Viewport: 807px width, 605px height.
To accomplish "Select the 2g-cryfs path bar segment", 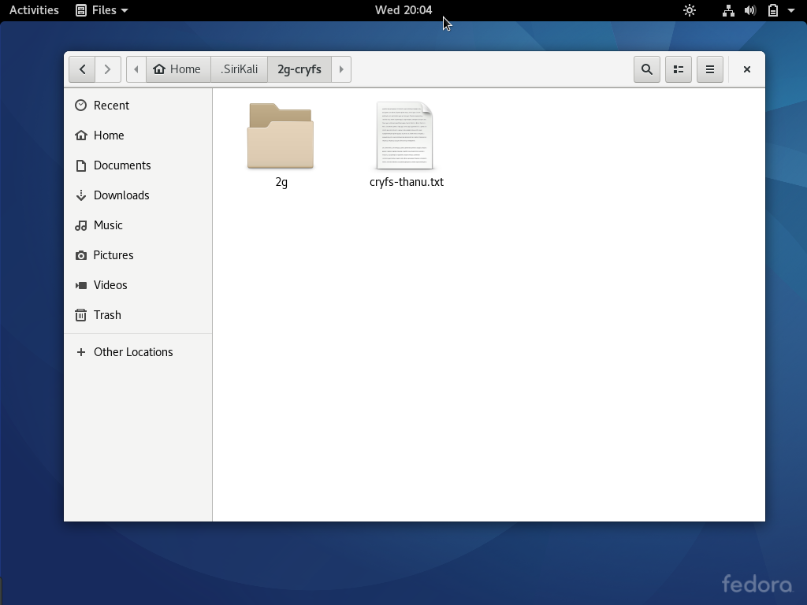I will [x=299, y=69].
